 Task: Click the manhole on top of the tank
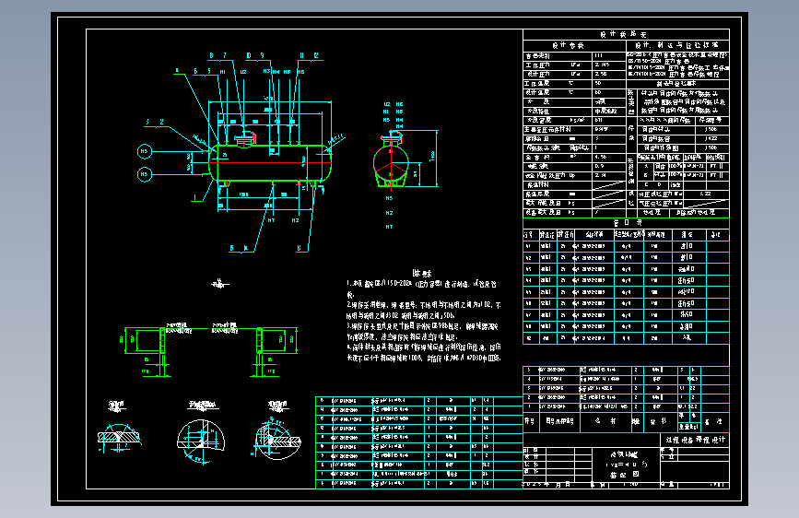[245, 137]
